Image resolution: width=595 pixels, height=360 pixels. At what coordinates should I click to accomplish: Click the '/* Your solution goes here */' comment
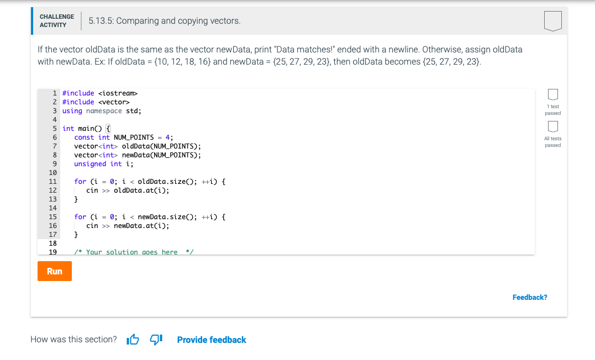(x=133, y=252)
